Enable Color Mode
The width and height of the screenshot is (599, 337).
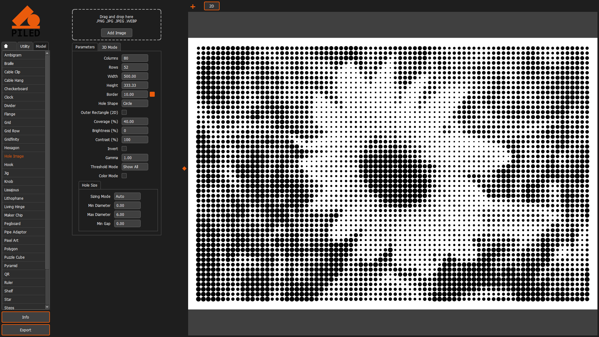coord(124,176)
